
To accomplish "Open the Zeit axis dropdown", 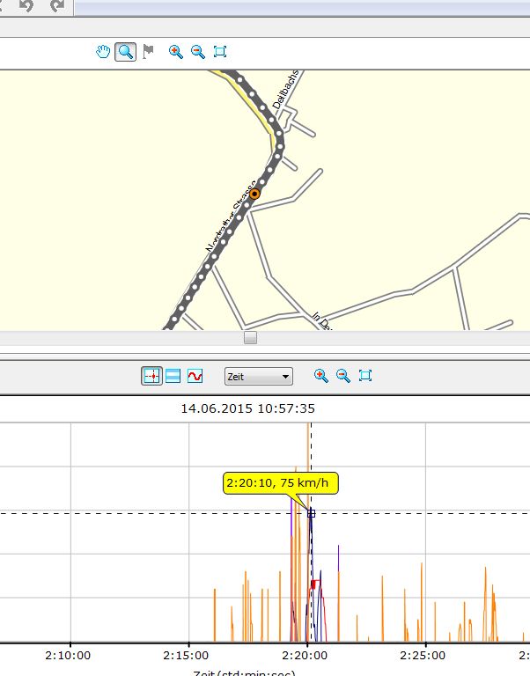I will pyautogui.click(x=258, y=376).
